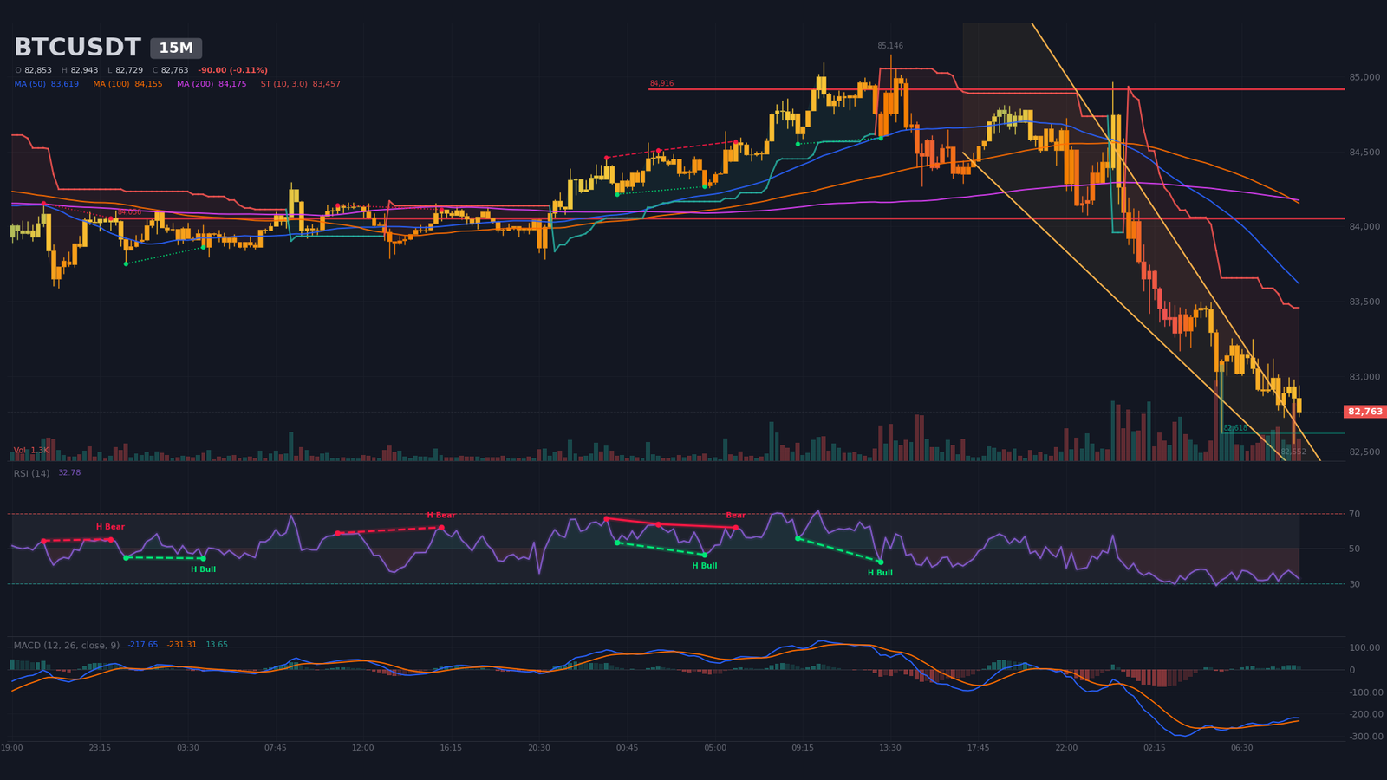Click the 84,000 price axis tick
Screen dimensions: 1387x780
coord(1365,227)
